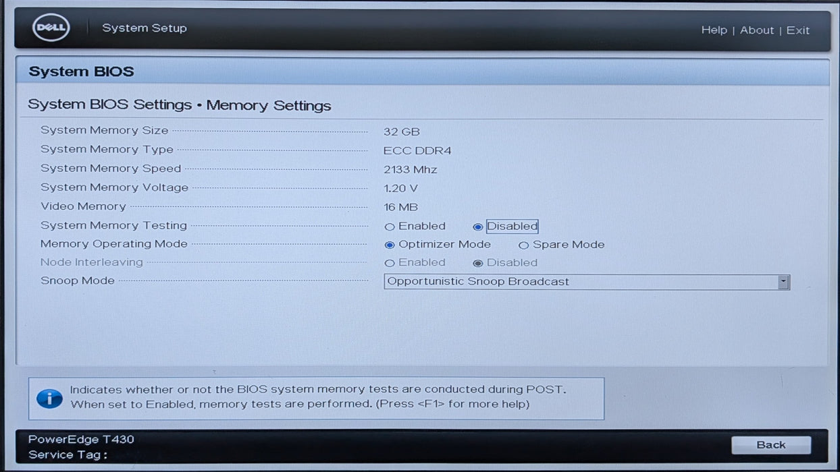Click the Node Interleaving label
The image size is (840, 472).
point(92,262)
